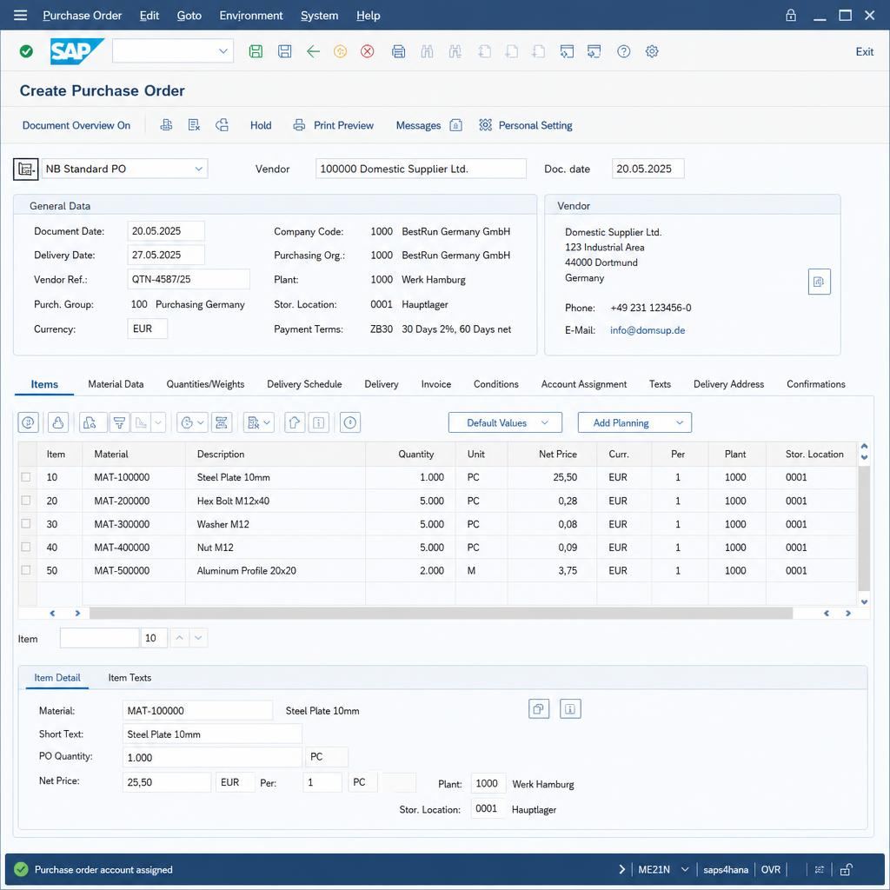Open the Goto menu
The image size is (890, 890).
(189, 16)
